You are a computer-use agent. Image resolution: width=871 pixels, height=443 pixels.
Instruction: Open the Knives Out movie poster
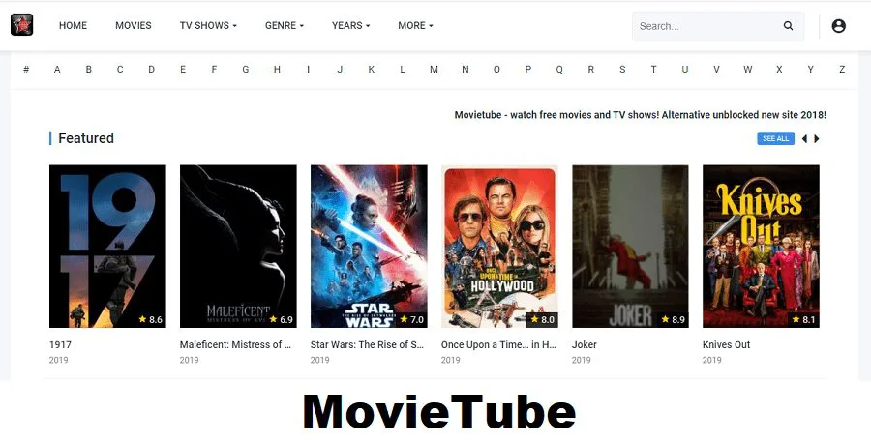[x=761, y=246]
